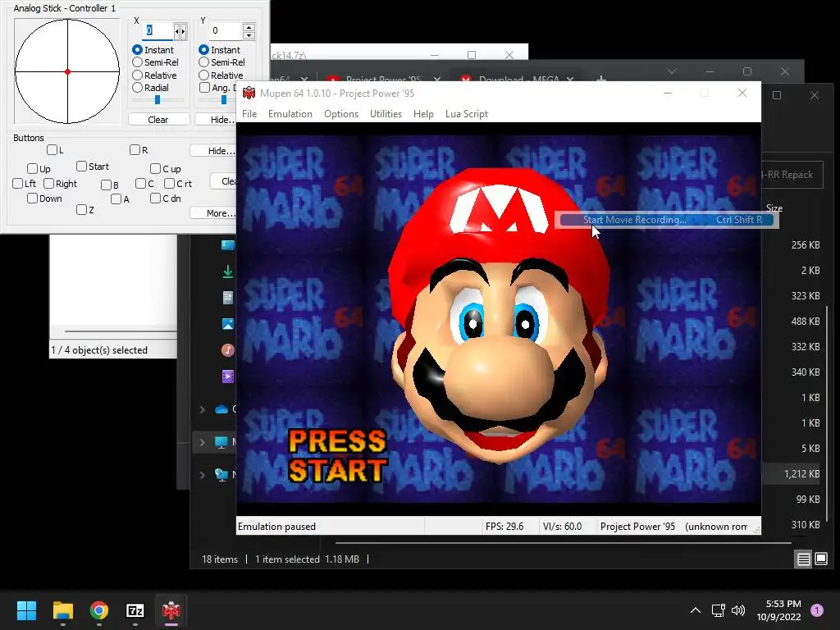
Task: Check the D-pad Lft checkbox
Action: 17,183
